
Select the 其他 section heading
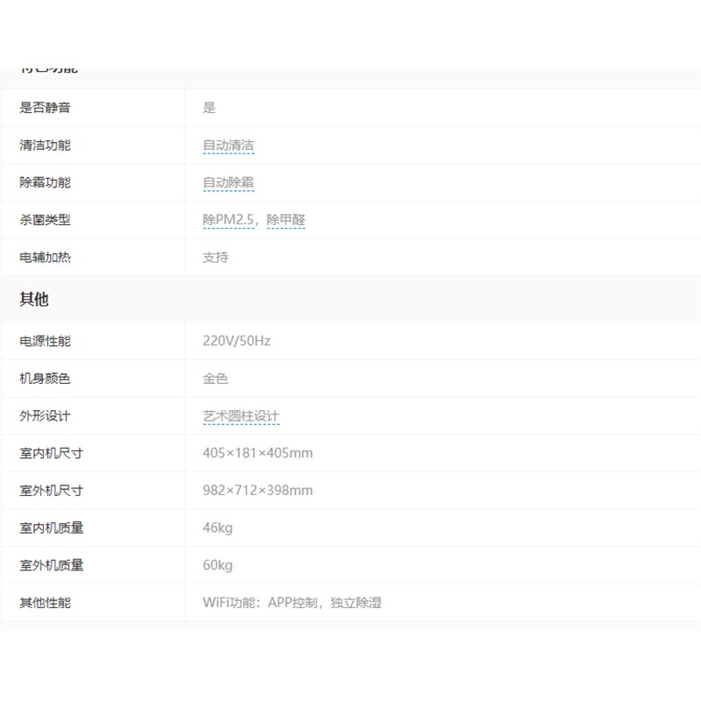(34, 300)
